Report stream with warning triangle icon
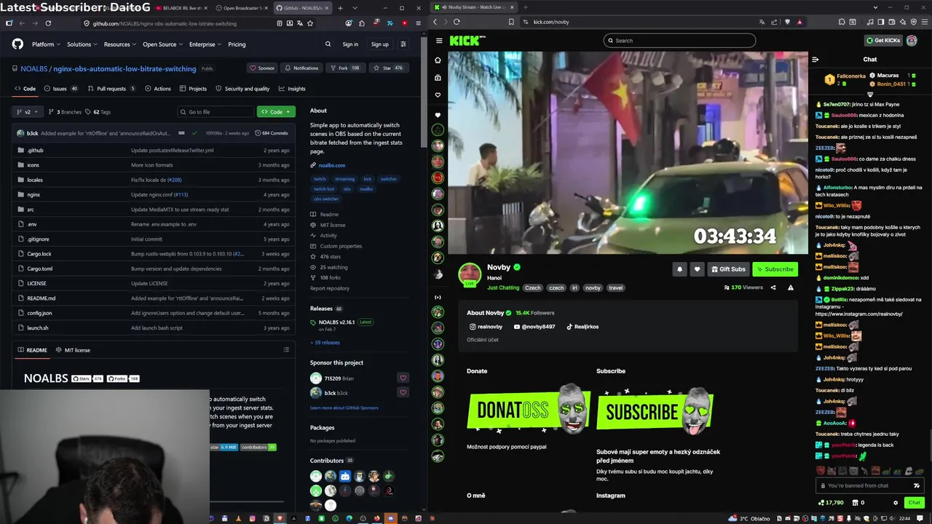932x524 pixels. (791, 287)
